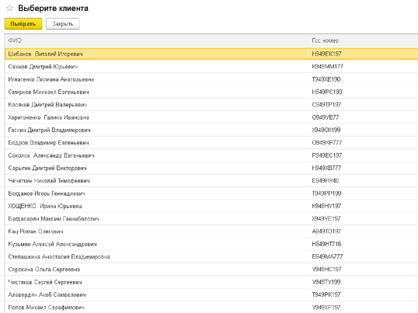Image resolution: width=418 pixels, height=313 pixels.
Task: Click the Гос номер column header
Action: pyautogui.click(x=325, y=41)
